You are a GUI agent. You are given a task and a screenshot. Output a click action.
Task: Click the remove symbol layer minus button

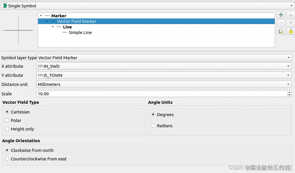281,23
